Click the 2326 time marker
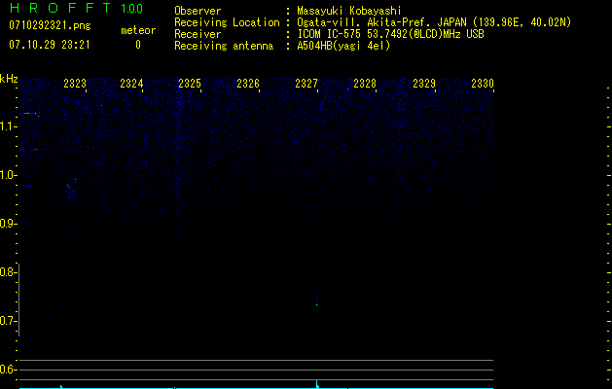The width and height of the screenshot is (612, 389). pyautogui.click(x=248, y=84)
